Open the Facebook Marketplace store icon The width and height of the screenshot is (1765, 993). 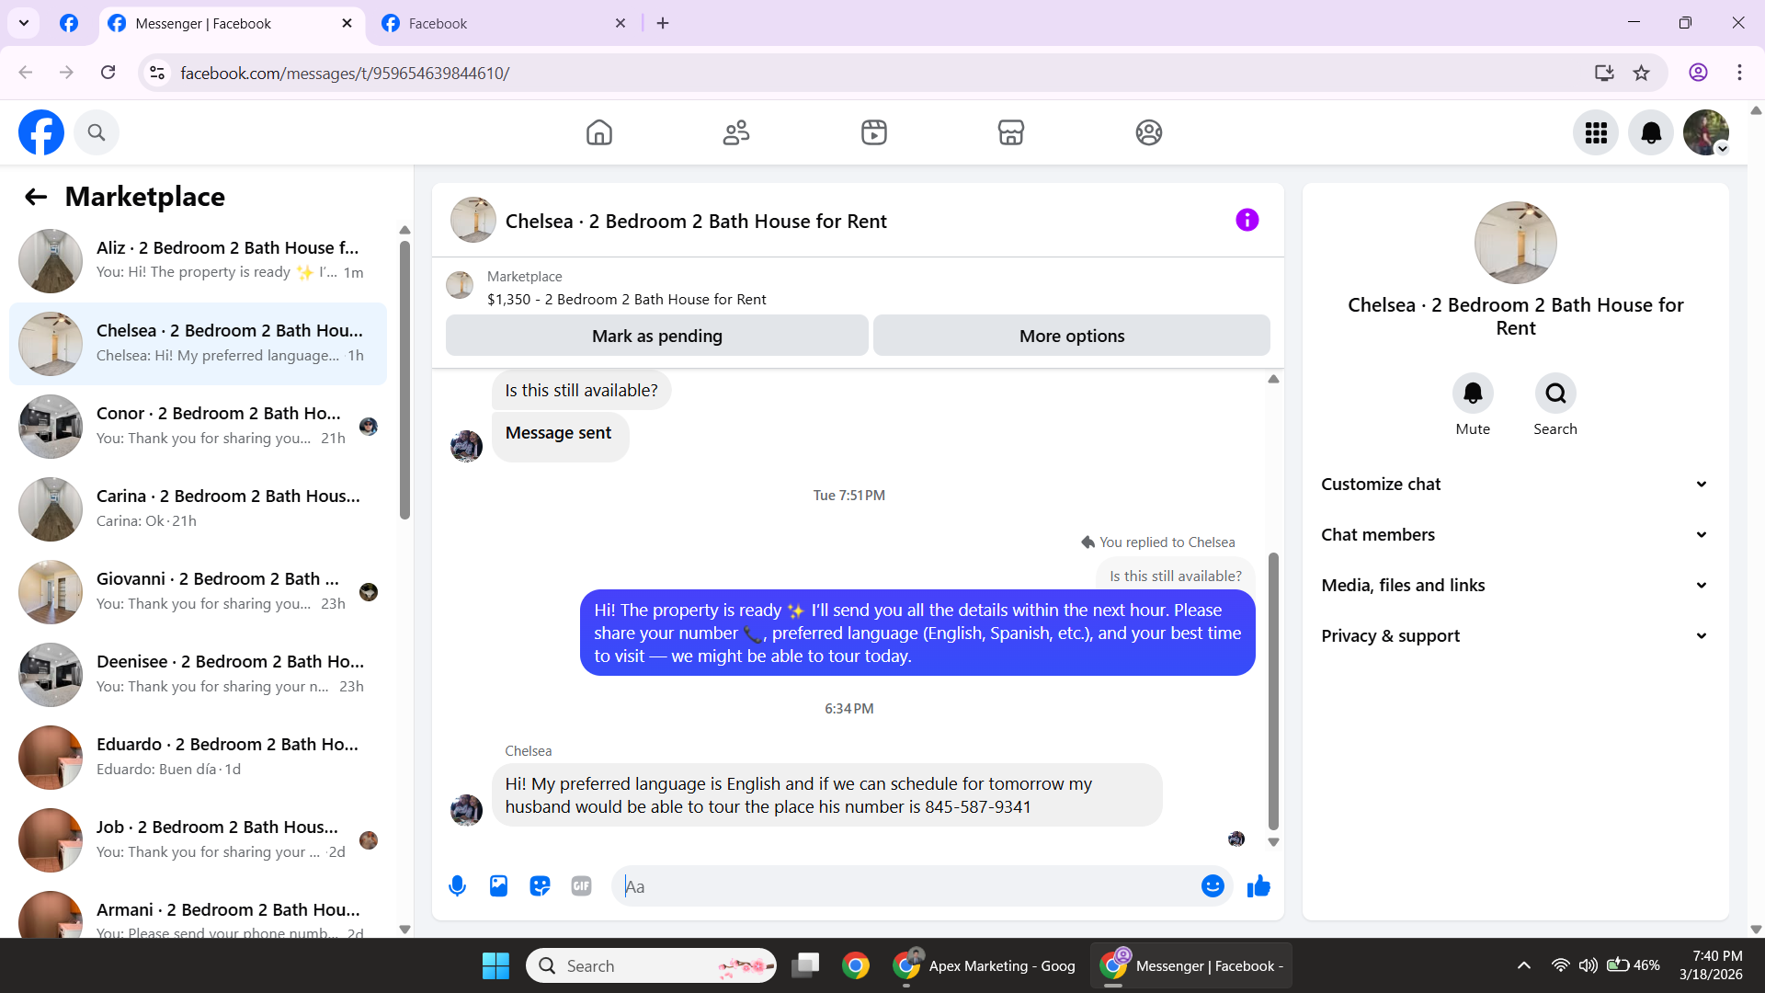tap(1010, 132)
